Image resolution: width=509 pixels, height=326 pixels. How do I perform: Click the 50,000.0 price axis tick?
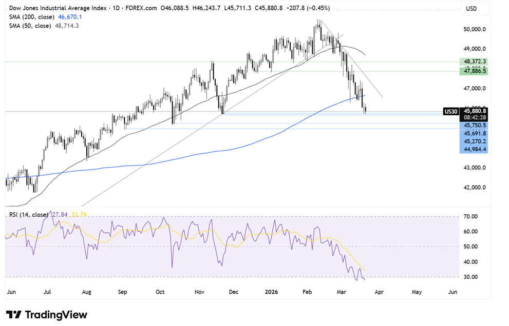(475, 30)
